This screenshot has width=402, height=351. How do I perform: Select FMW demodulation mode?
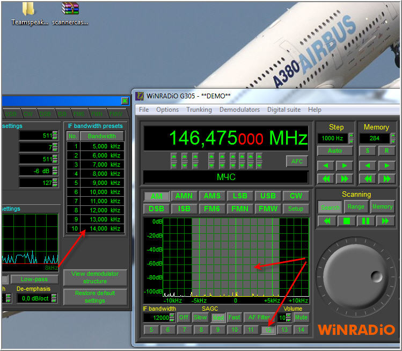tap(268, 209)
